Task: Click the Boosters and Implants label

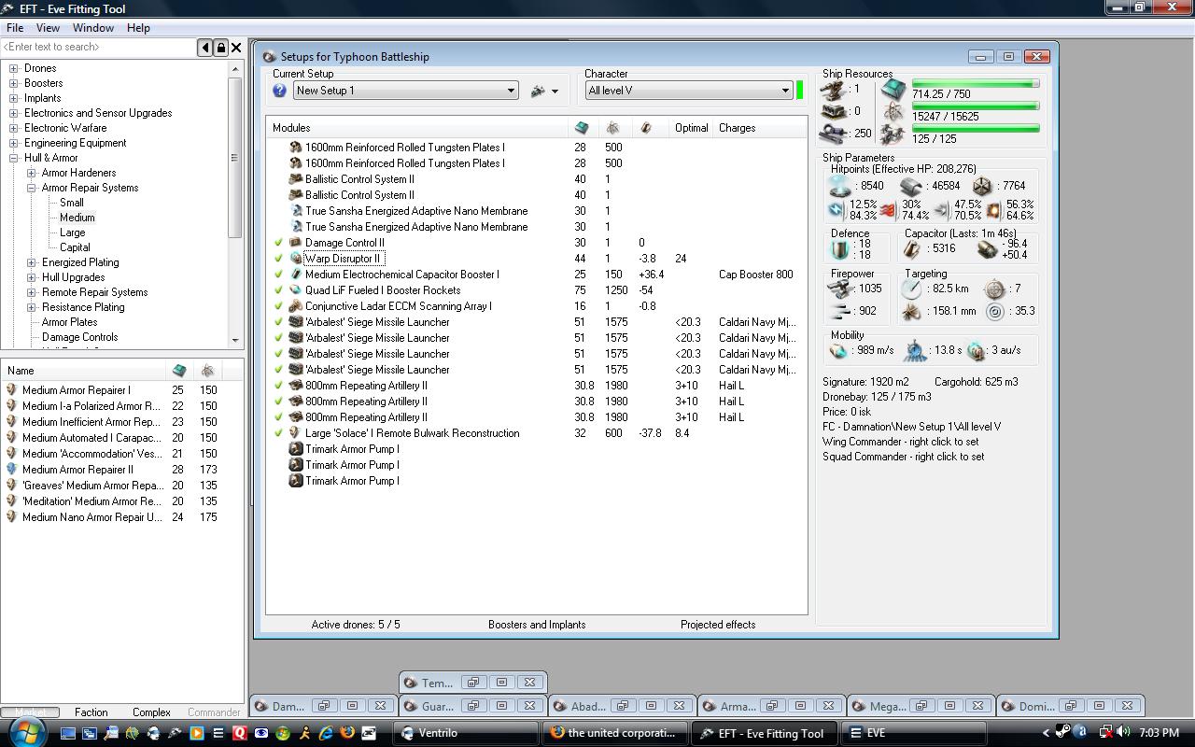Action: pos(537,625)
